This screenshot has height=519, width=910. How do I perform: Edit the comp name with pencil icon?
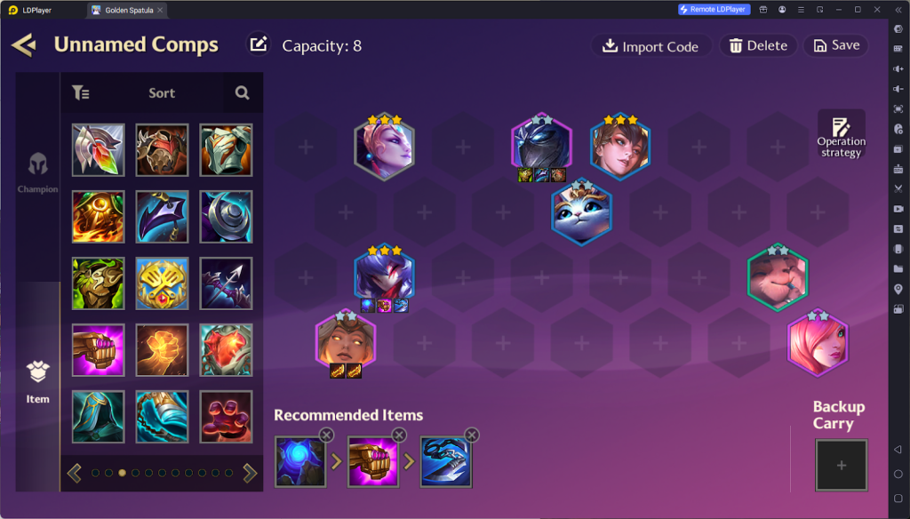coord(259,44)
